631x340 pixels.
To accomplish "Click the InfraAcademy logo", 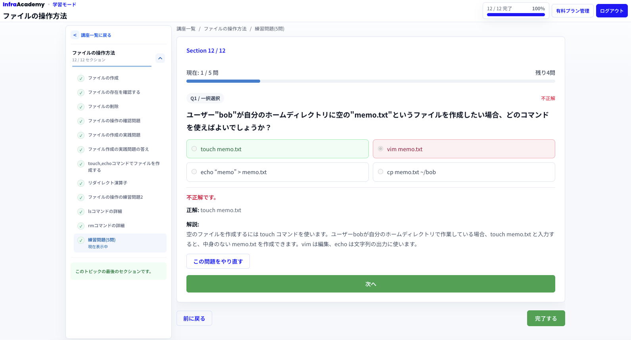I will pos(24,4).
